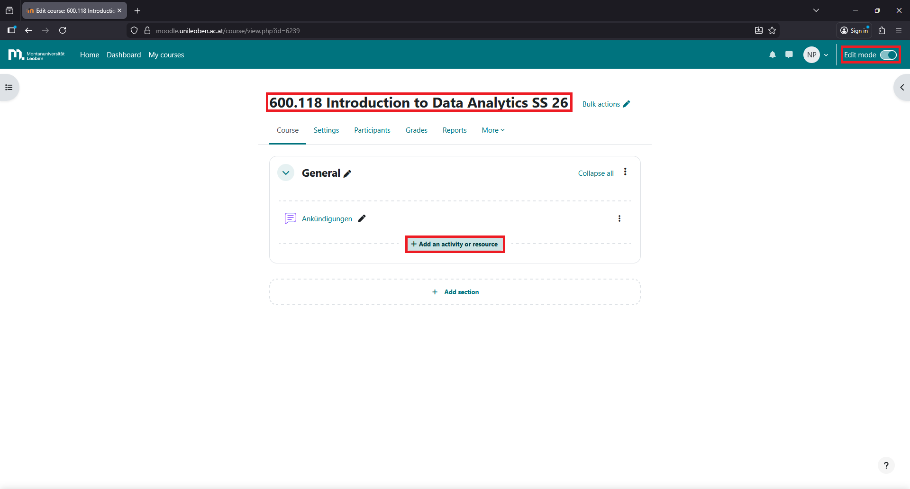Image resolution: width=910 pixels, height=489 pixels.
Task: Collapse the General section chevron
Action: coord(286,173)
